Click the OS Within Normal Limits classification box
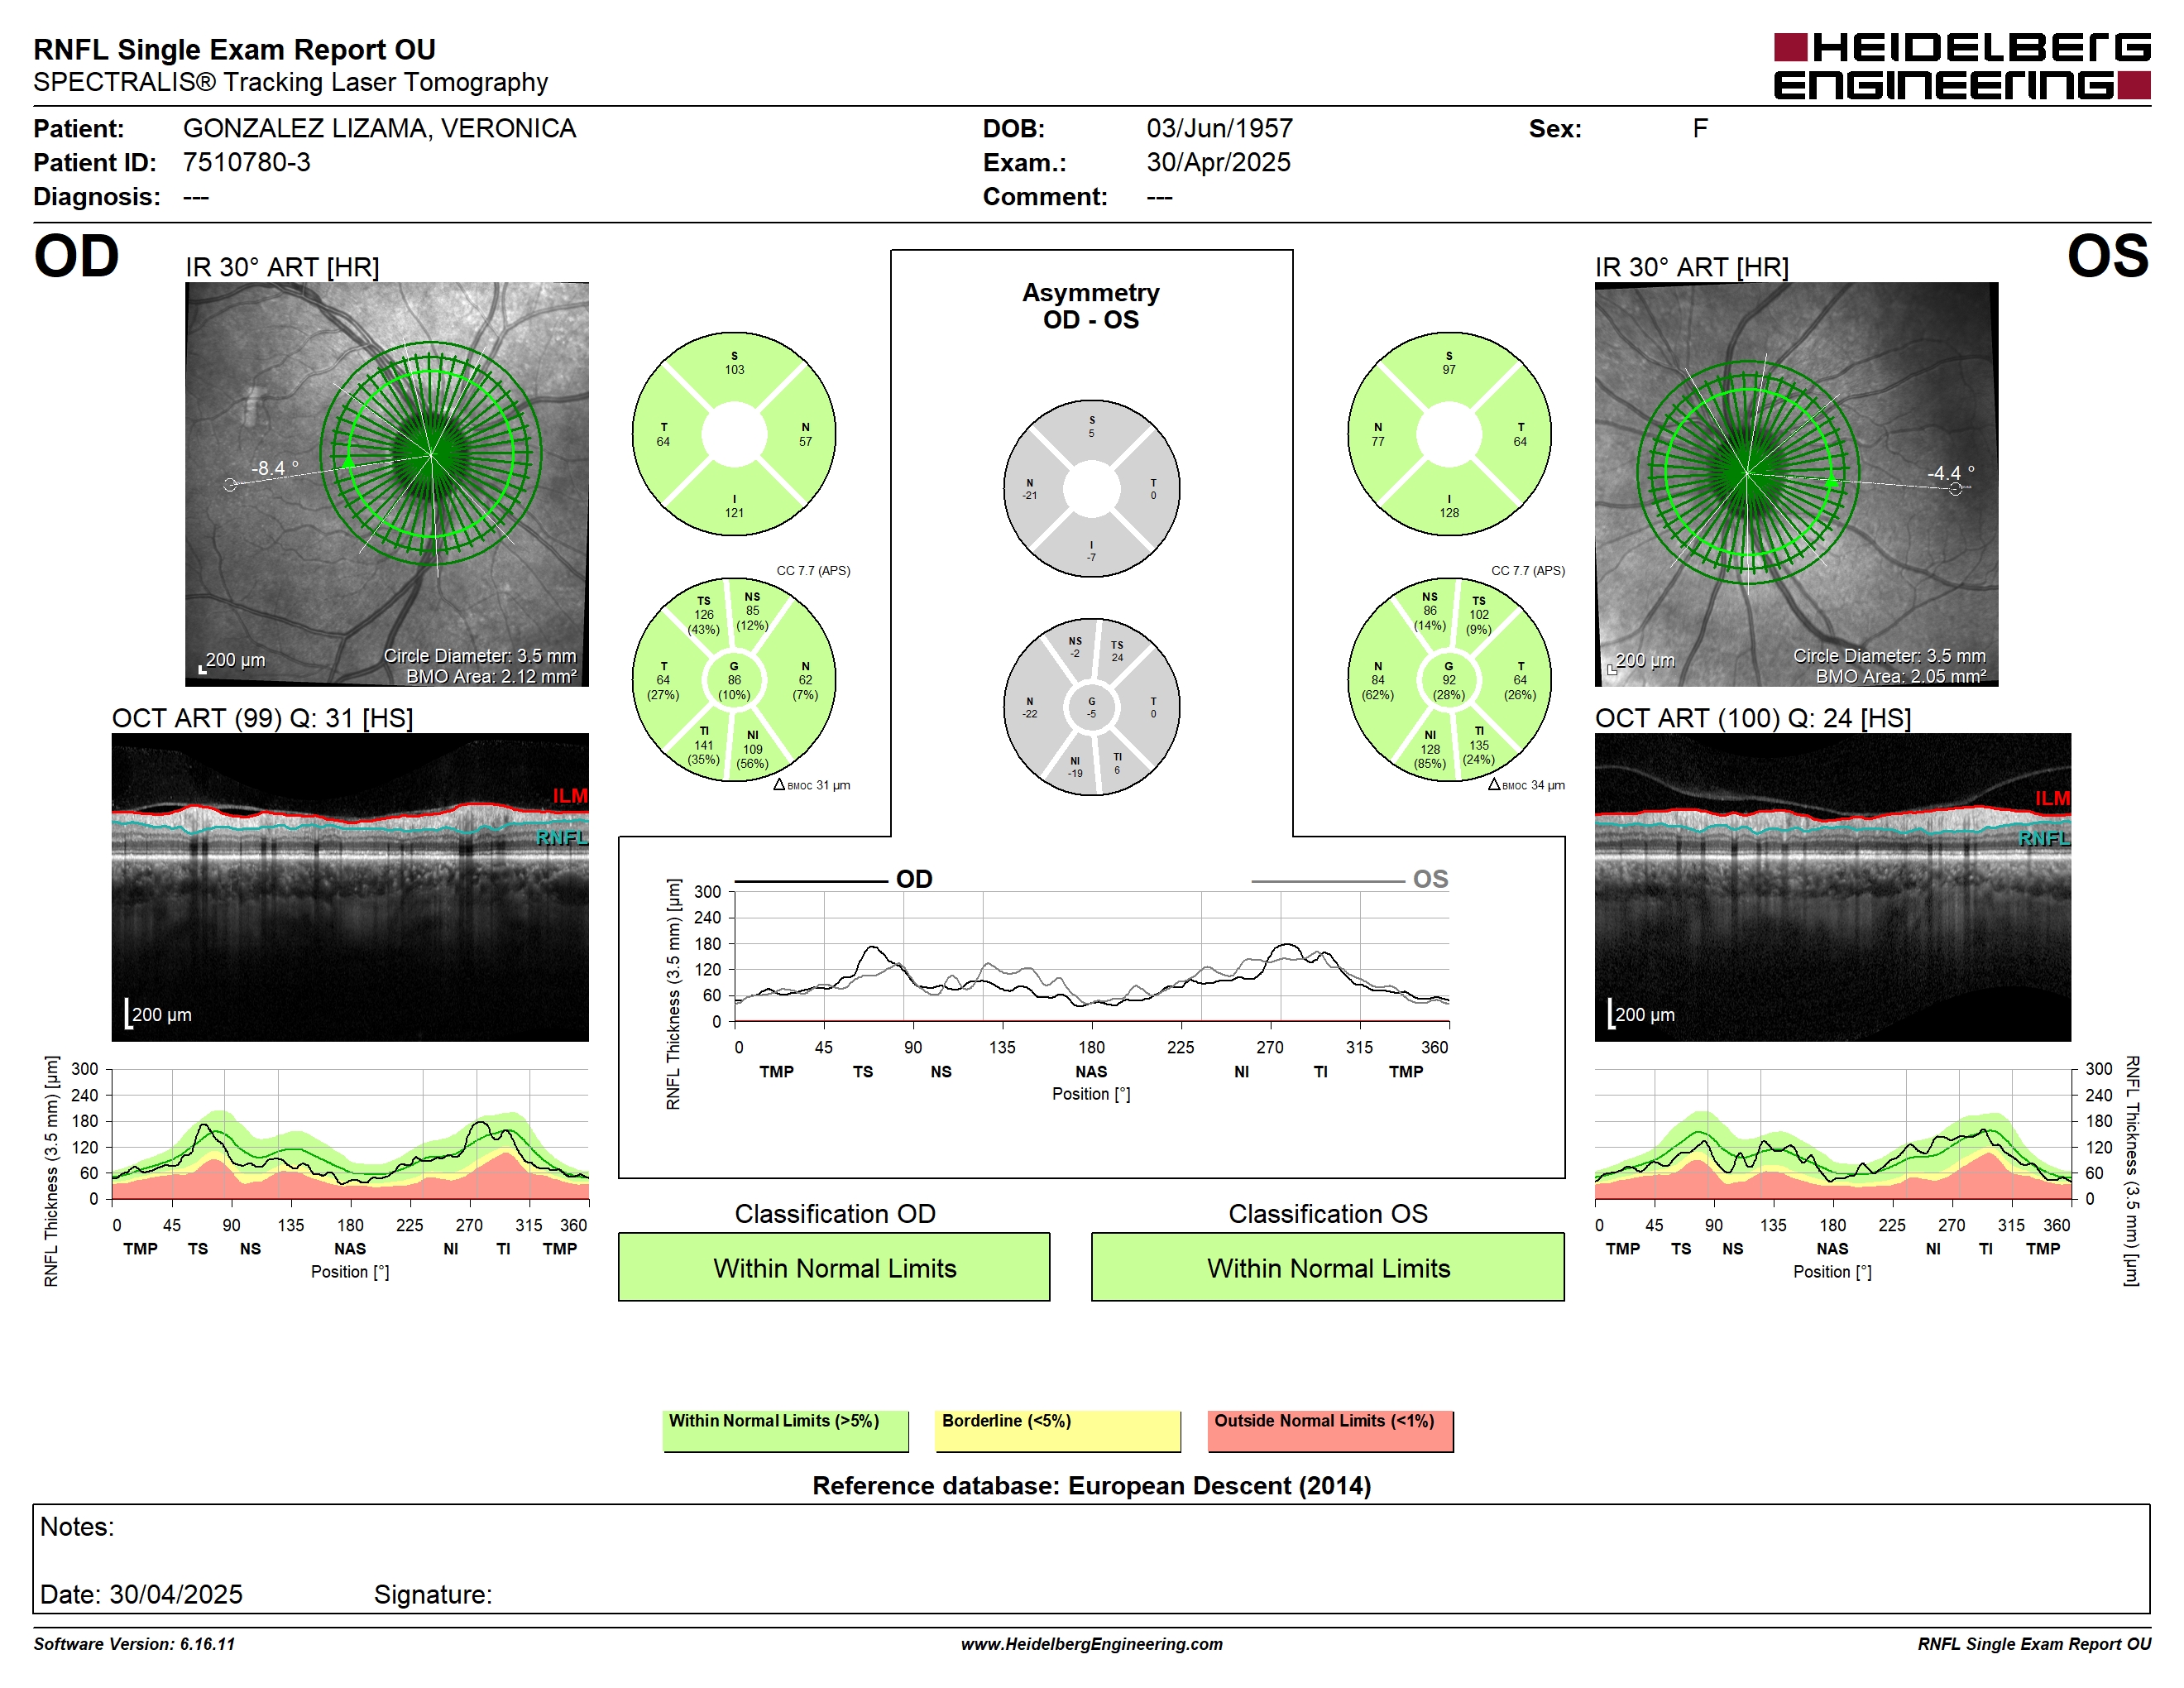This screenshot has width=2184, height=1688. tap(1327, 1267)
